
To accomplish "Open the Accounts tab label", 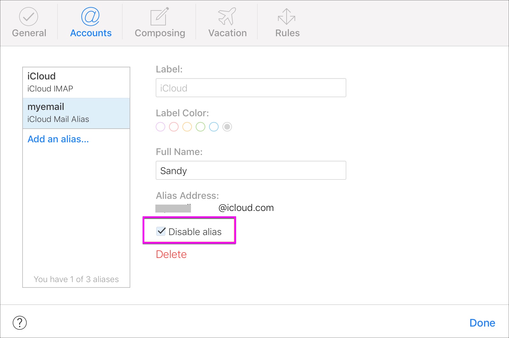I will click(91, 33).
